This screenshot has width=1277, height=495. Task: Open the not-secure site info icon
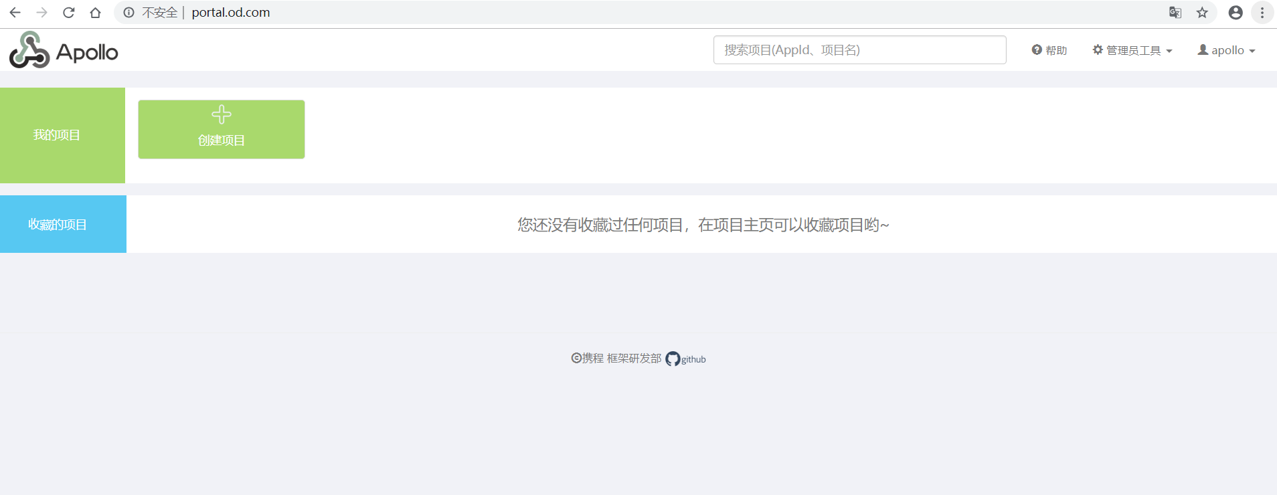[x=129, y=13]
